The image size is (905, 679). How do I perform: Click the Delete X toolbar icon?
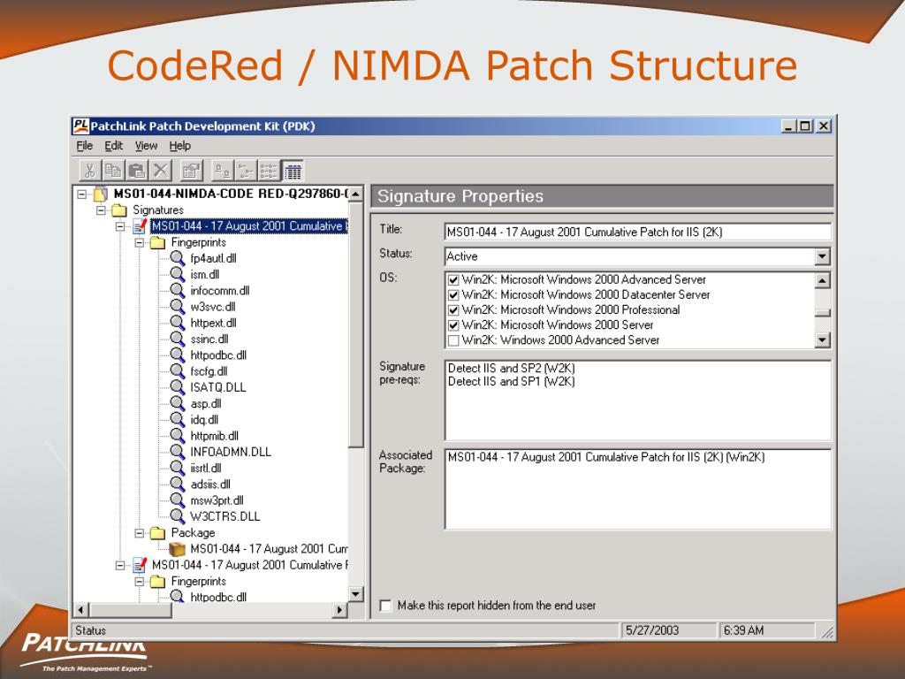coord(161,171)
